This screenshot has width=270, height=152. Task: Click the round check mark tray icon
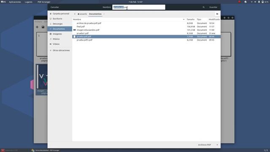point(246,2)
